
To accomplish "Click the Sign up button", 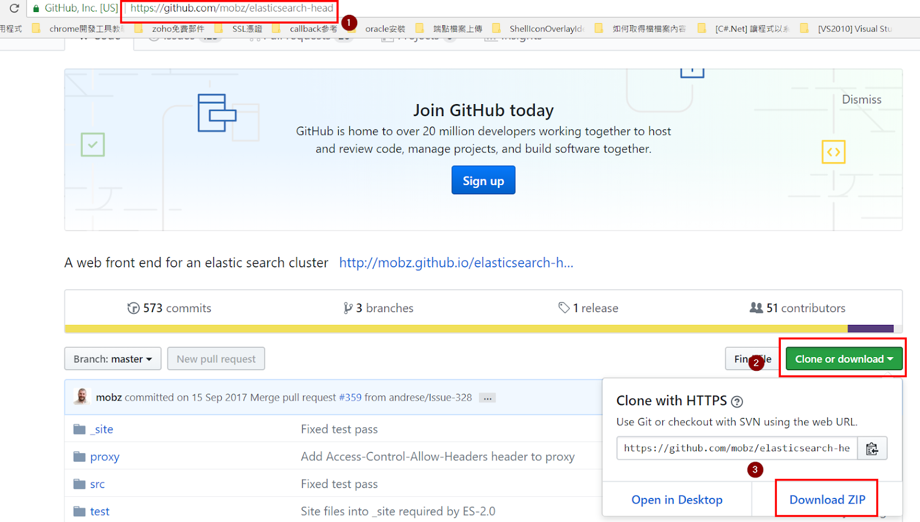I will 483,181.
